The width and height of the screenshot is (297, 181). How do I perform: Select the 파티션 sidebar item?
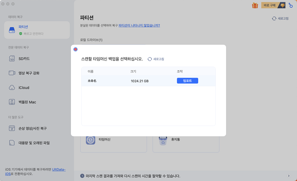37,30
